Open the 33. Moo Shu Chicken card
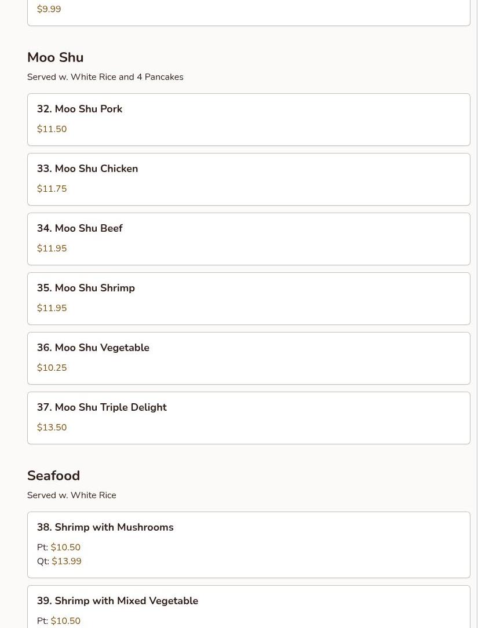This screenshot has height=628, width=489. 249,180
